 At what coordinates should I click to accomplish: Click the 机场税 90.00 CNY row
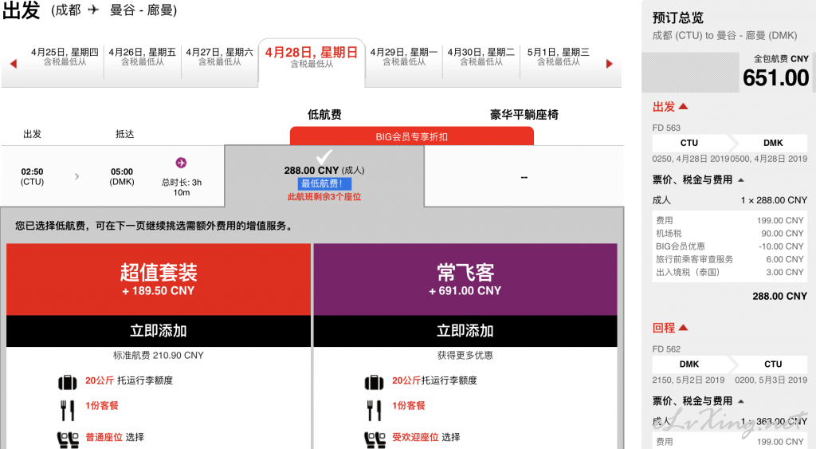coord(730,234)
